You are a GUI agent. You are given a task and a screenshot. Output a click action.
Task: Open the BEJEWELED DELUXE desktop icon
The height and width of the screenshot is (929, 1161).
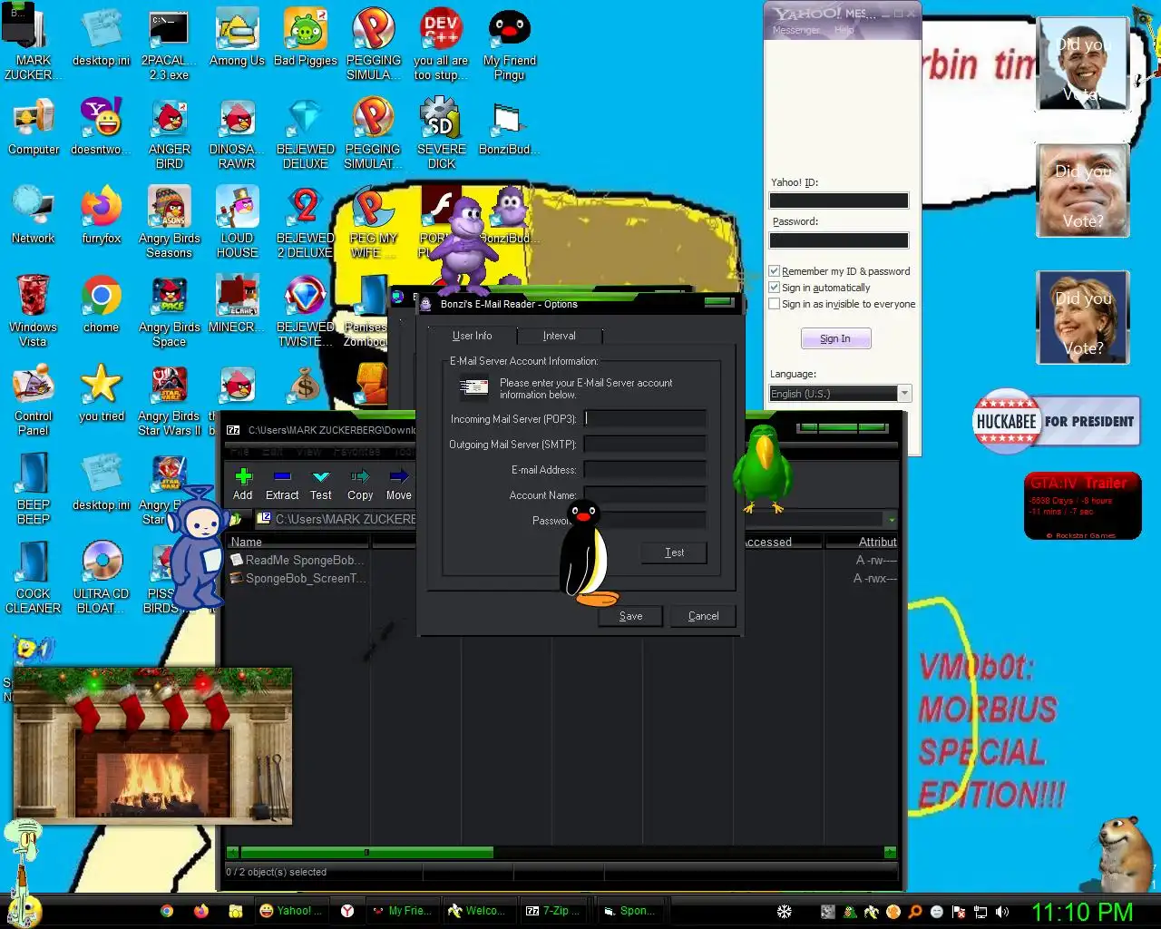pos(306,132)
